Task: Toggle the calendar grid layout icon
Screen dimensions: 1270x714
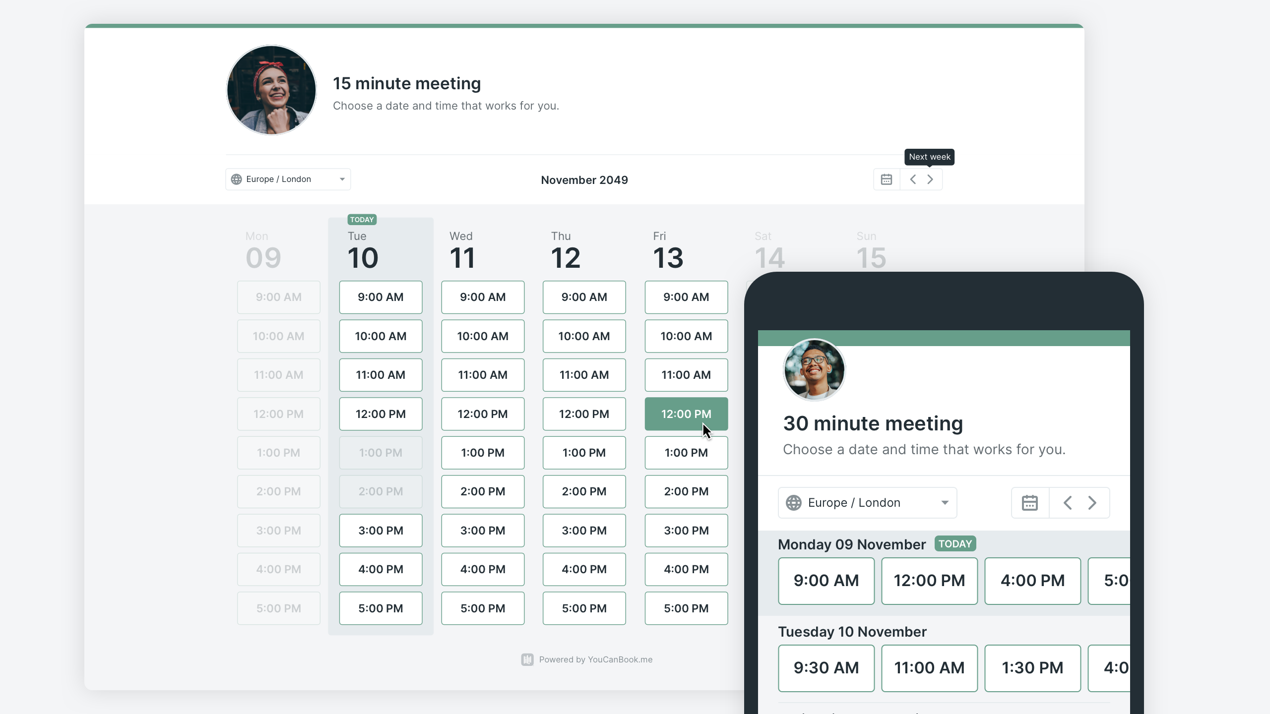Action: (886, 178)
